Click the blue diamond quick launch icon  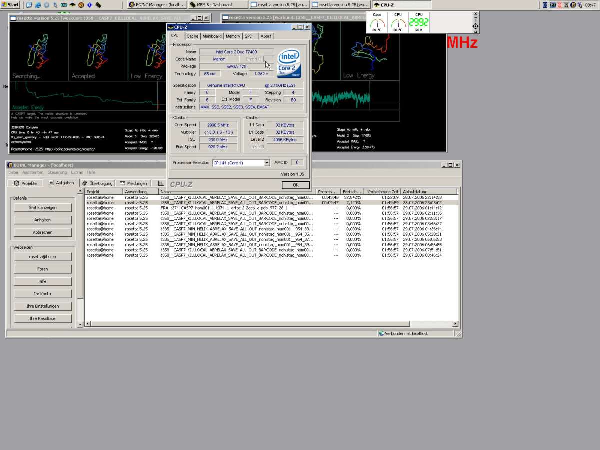coord(89,5)
